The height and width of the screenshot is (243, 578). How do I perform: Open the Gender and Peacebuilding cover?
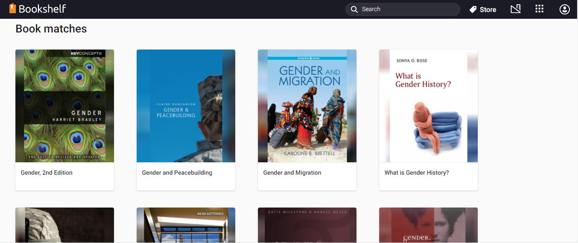pos(186,106)
